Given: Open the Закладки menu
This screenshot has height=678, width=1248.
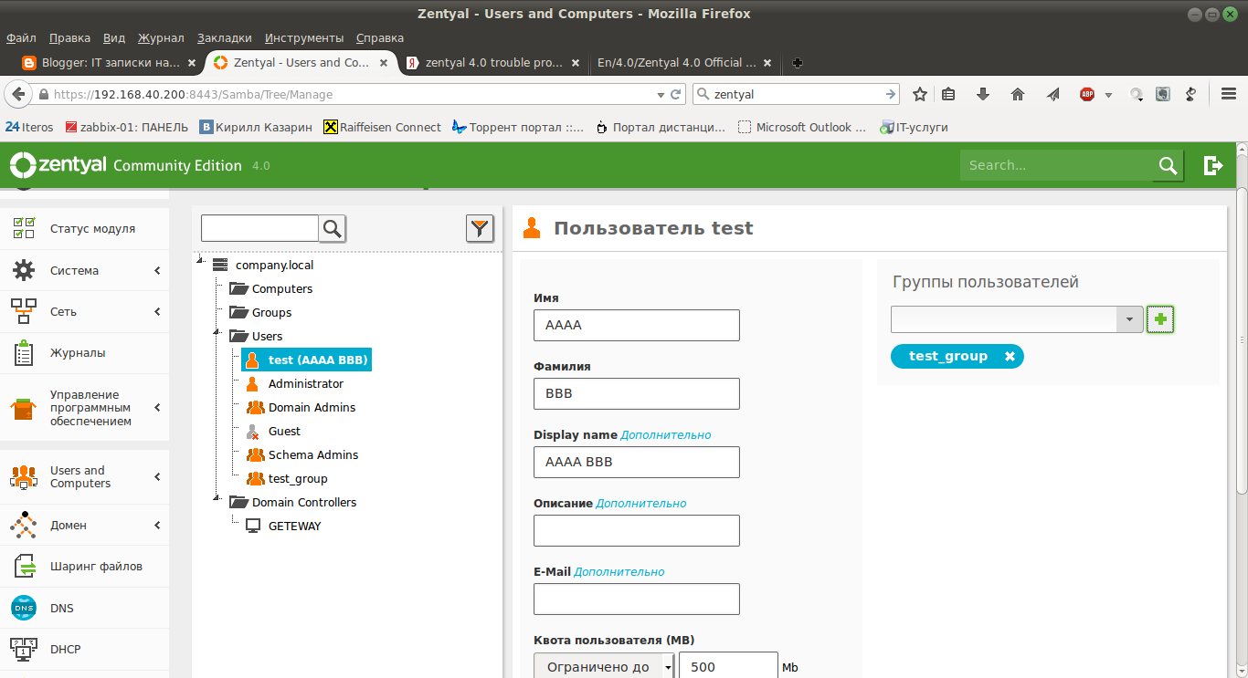Looking at the screenshot, I should coord(224,37).
